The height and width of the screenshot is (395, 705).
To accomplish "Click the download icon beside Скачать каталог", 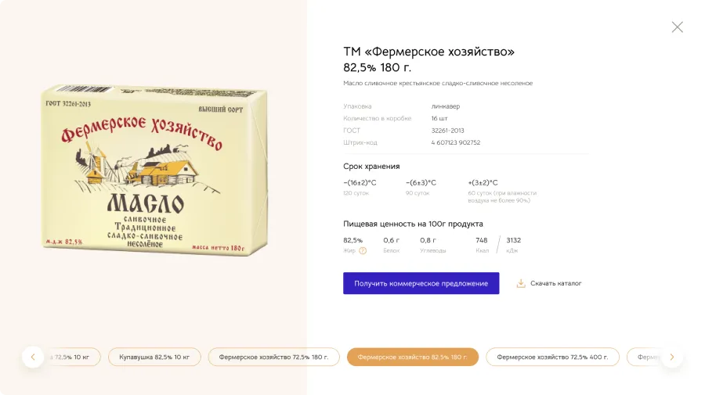I will pos(521,283).
